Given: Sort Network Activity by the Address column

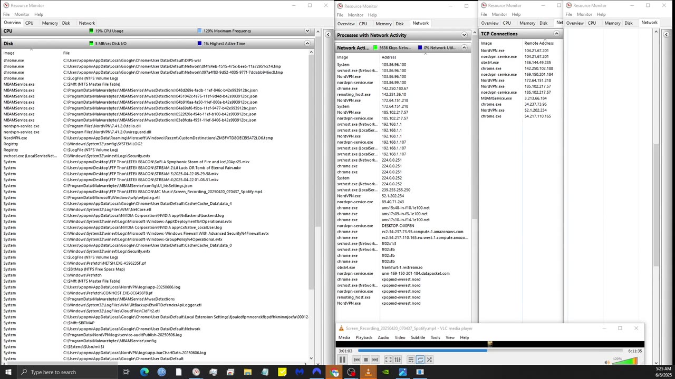Looking at the screenshot, I should (x=425, y=57).
